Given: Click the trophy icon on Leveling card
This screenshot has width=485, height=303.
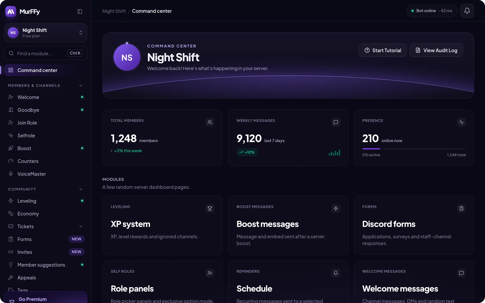Looking at the screenshot, I should (x=210, y=208).
